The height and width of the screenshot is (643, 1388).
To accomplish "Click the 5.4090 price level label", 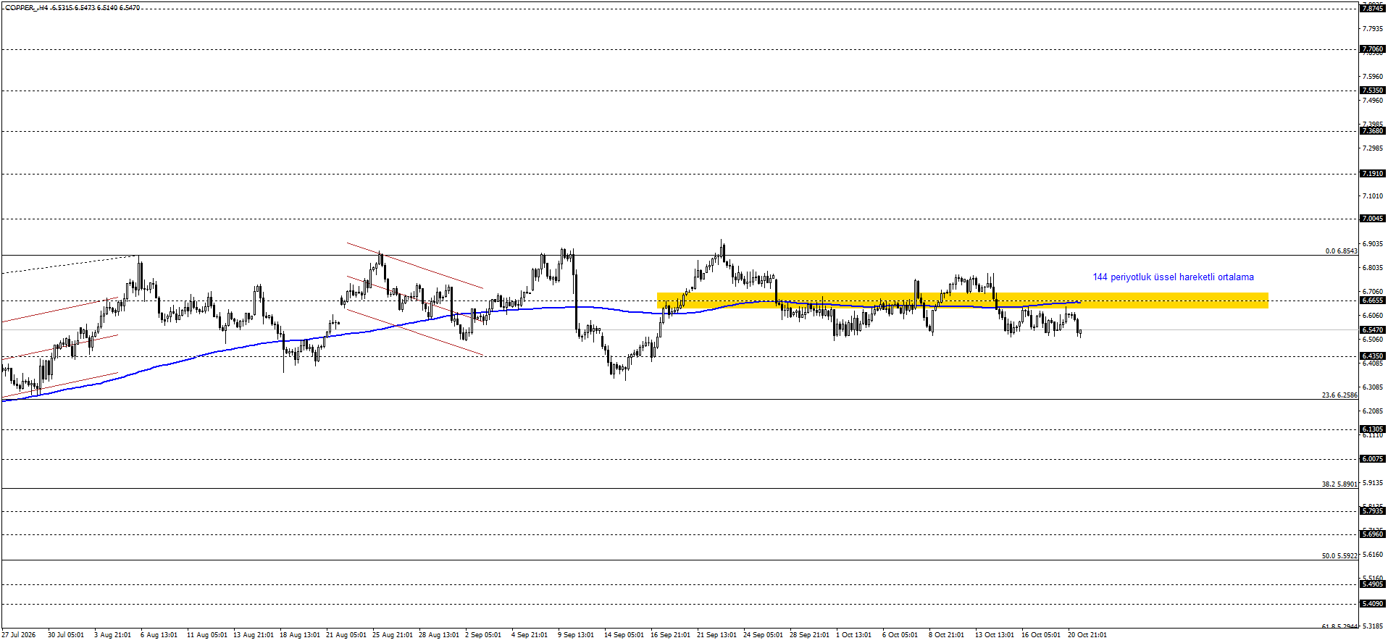I will pyautogui.click(x=1373, y=604).
